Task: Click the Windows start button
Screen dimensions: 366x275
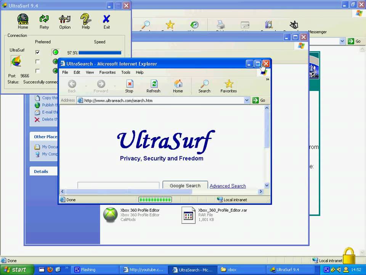Action: pos(17,270)
